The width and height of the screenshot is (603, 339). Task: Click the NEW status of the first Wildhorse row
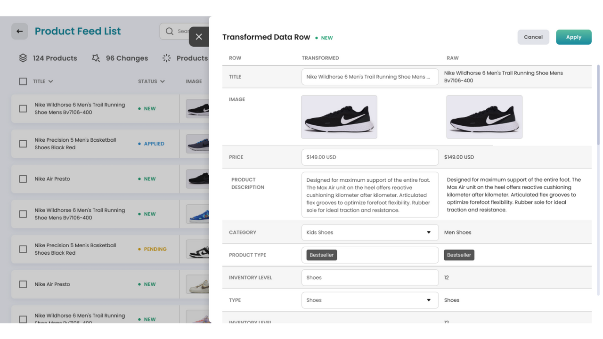tap(147, 108)
